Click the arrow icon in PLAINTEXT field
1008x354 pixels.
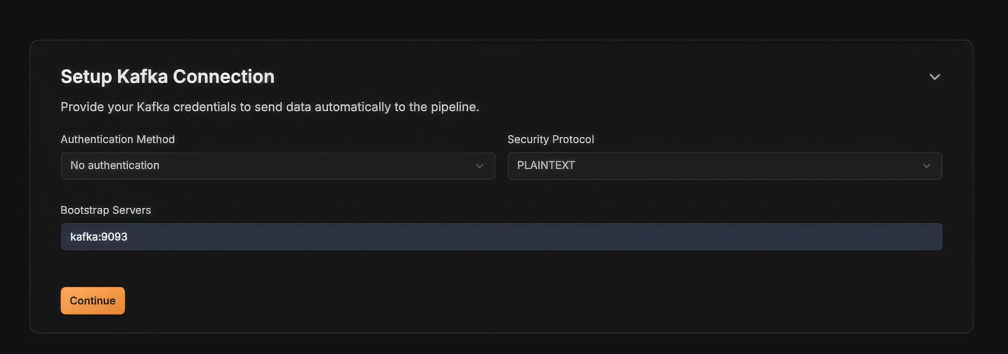(926, 166)
